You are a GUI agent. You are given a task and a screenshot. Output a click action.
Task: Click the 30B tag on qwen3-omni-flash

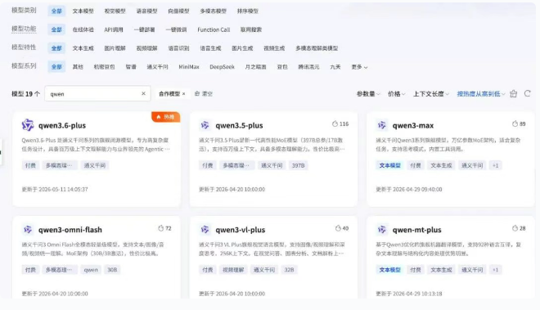[x=112, y=270]
